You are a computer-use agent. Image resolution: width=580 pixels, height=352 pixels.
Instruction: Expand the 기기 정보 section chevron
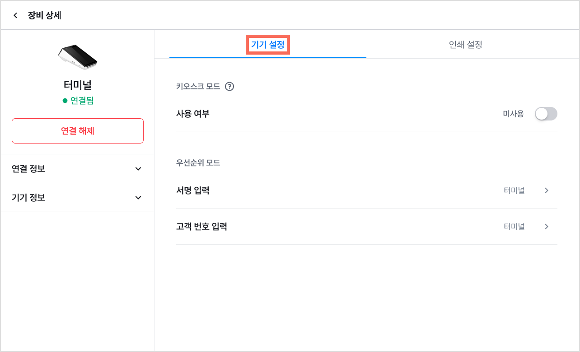[x=138, y=198]
